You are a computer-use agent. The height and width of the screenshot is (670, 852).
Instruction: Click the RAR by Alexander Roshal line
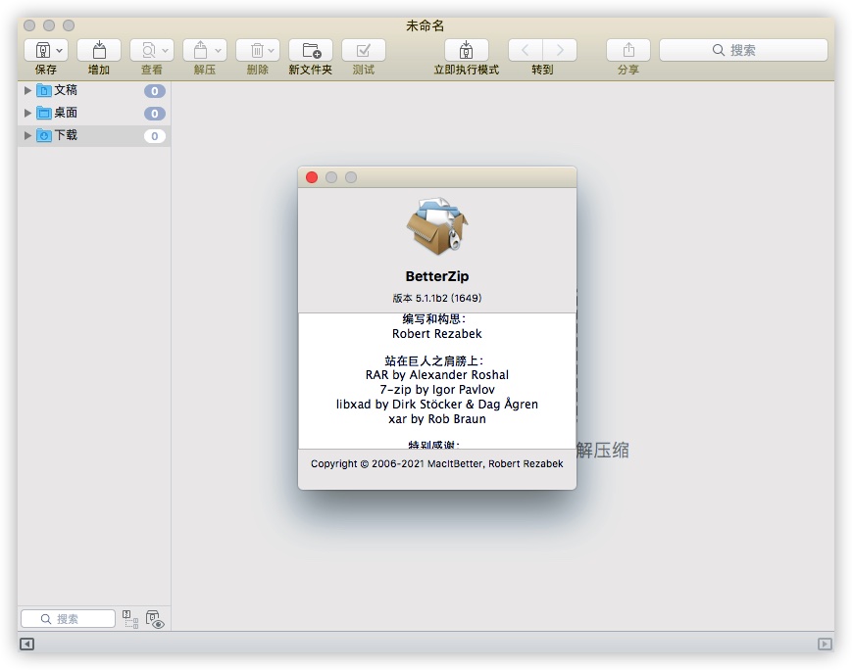pos(437,375)
